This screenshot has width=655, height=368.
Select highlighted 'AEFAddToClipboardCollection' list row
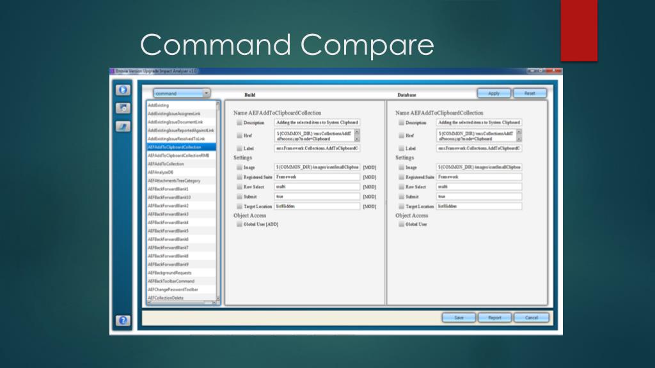coord(181,147)
